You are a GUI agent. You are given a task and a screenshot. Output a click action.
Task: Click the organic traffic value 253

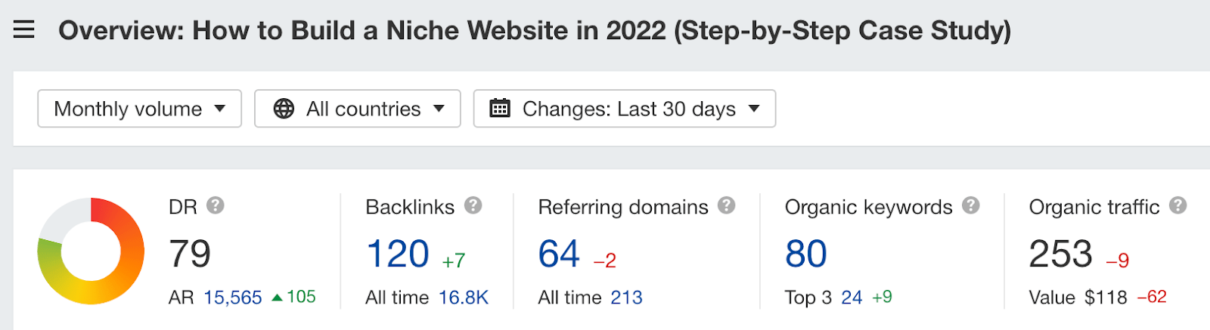(1061, 254)
